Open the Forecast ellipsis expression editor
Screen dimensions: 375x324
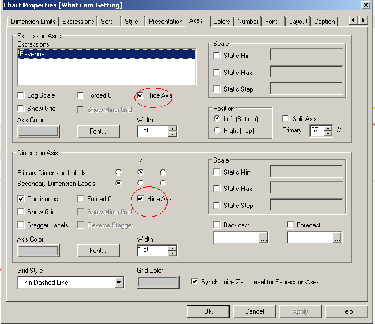coord(337,238)
